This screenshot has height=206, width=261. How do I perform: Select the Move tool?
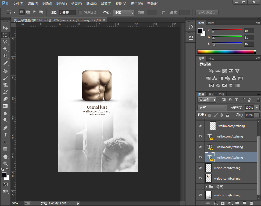(x=5, y=28)
